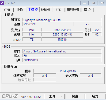Click the ITE LPCIO vendor field
The width and height of the screenshot is (106, 100).
(32, 40)
